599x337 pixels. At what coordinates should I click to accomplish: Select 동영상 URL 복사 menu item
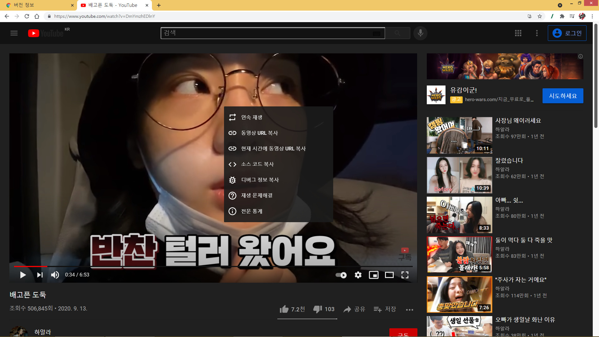click(259, 133)
